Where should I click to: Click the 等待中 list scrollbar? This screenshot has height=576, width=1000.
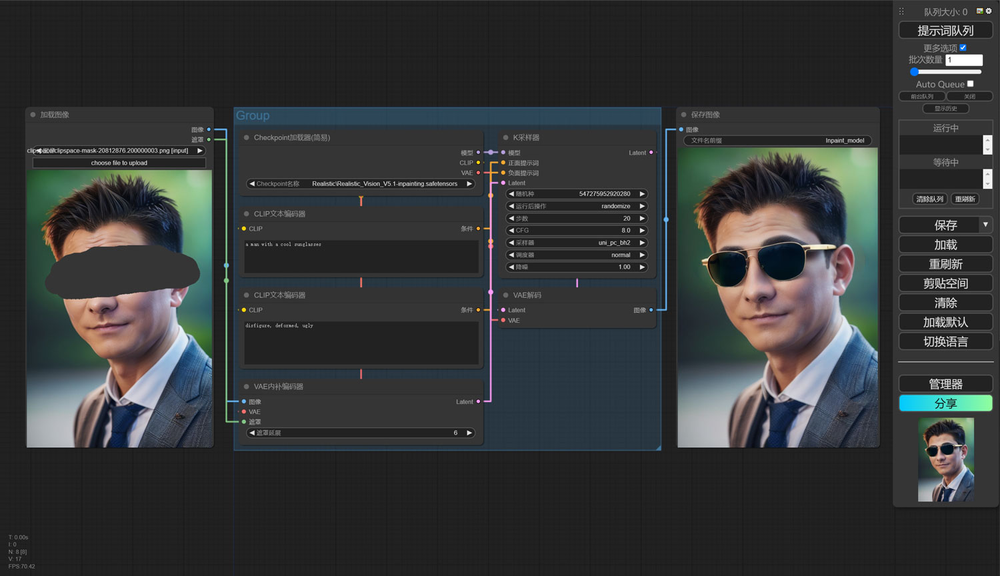pyautogui.click(x=987, y=179)
